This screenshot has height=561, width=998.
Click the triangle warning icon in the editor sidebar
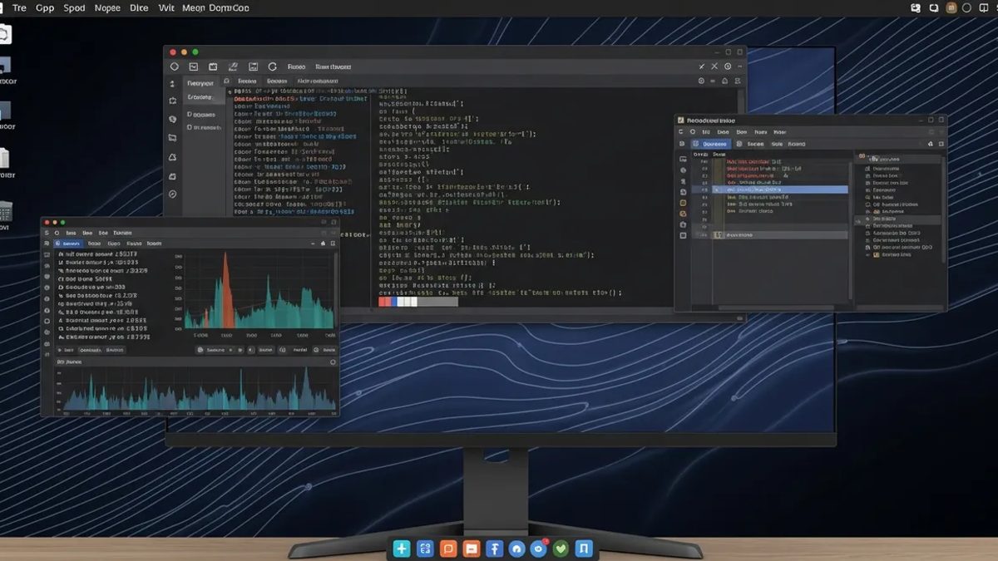[172, 157]
